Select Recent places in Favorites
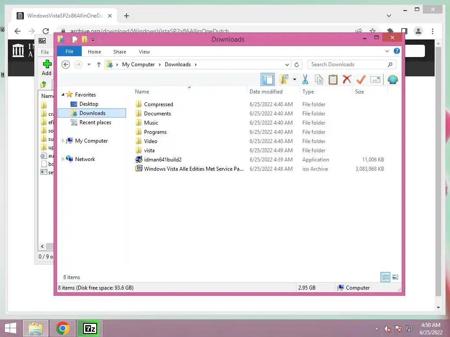Screen dimensions: 450x337 point(95,122)
